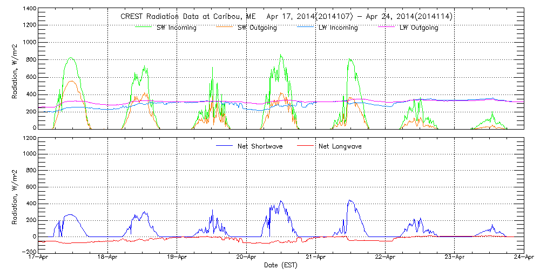The height and width of the screenshot is (270, 540).
Task: Select the 17-Apr date tick label
Action: point(39,258)
